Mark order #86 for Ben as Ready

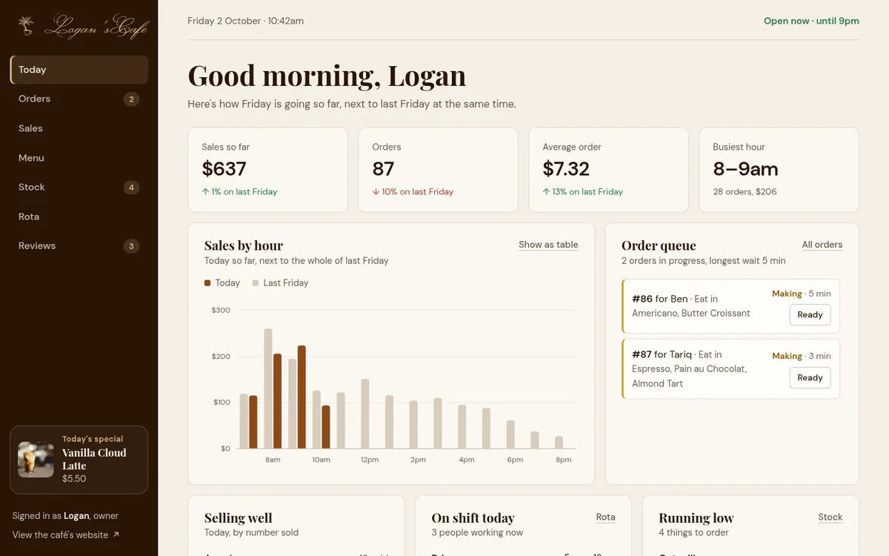coord(810,314)
